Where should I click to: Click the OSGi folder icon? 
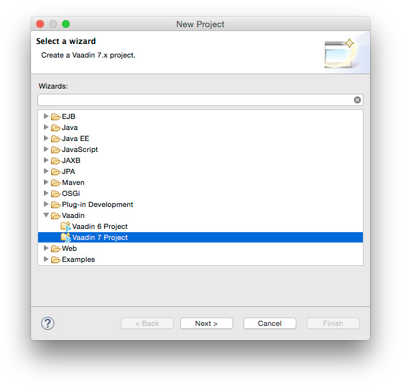[56, 193]
